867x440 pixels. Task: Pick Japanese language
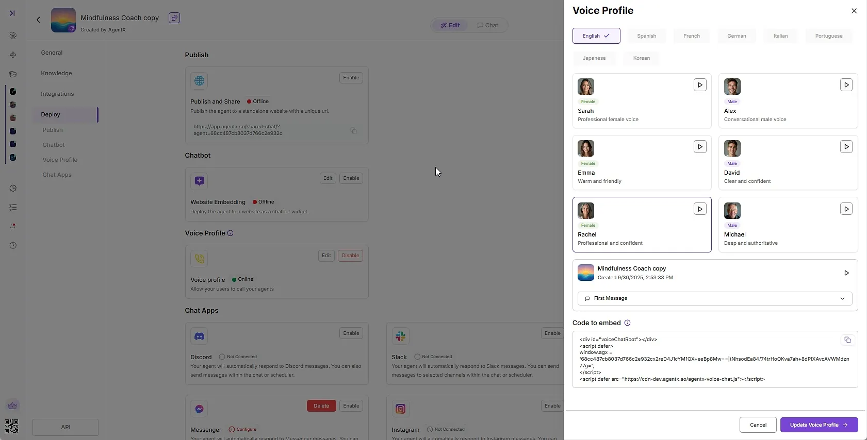coord(594,58)
